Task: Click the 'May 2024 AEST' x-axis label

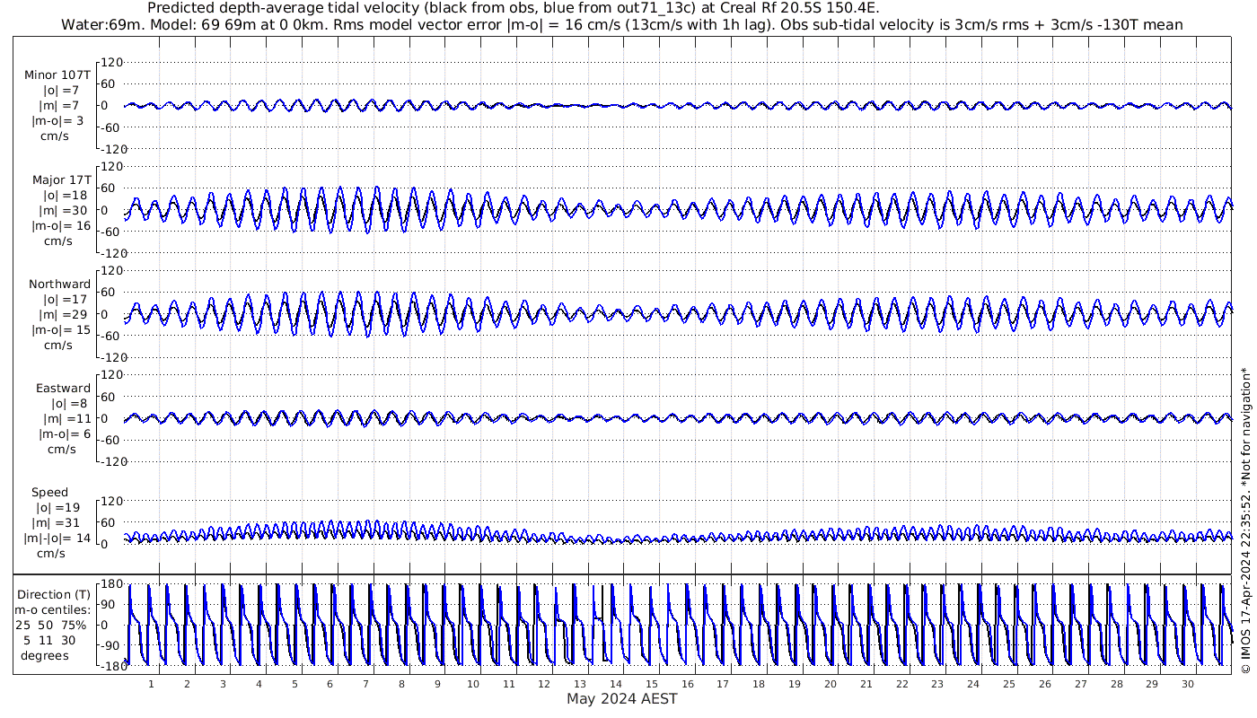Action: click(621, 699)
